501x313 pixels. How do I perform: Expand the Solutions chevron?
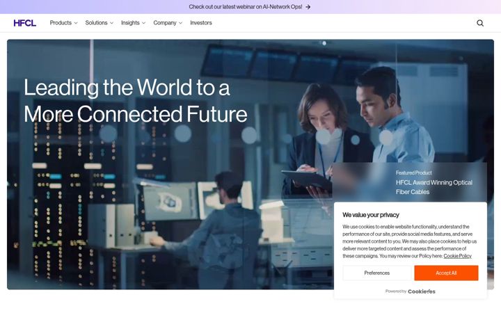point(111,23)
